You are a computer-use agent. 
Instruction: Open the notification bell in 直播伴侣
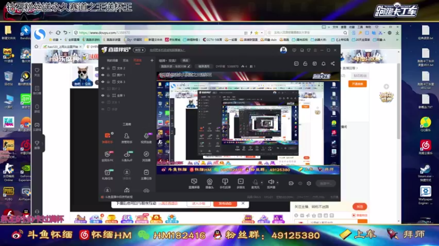(x=323, y=63)
